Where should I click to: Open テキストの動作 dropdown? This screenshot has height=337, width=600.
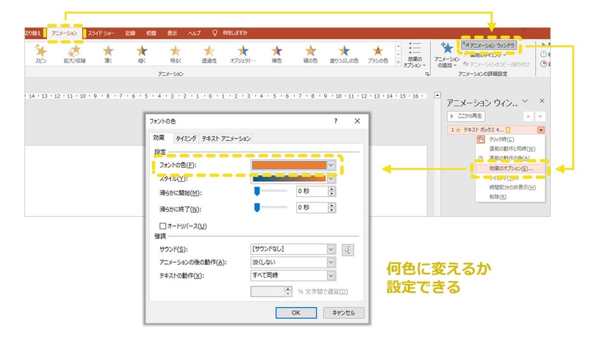331,276
